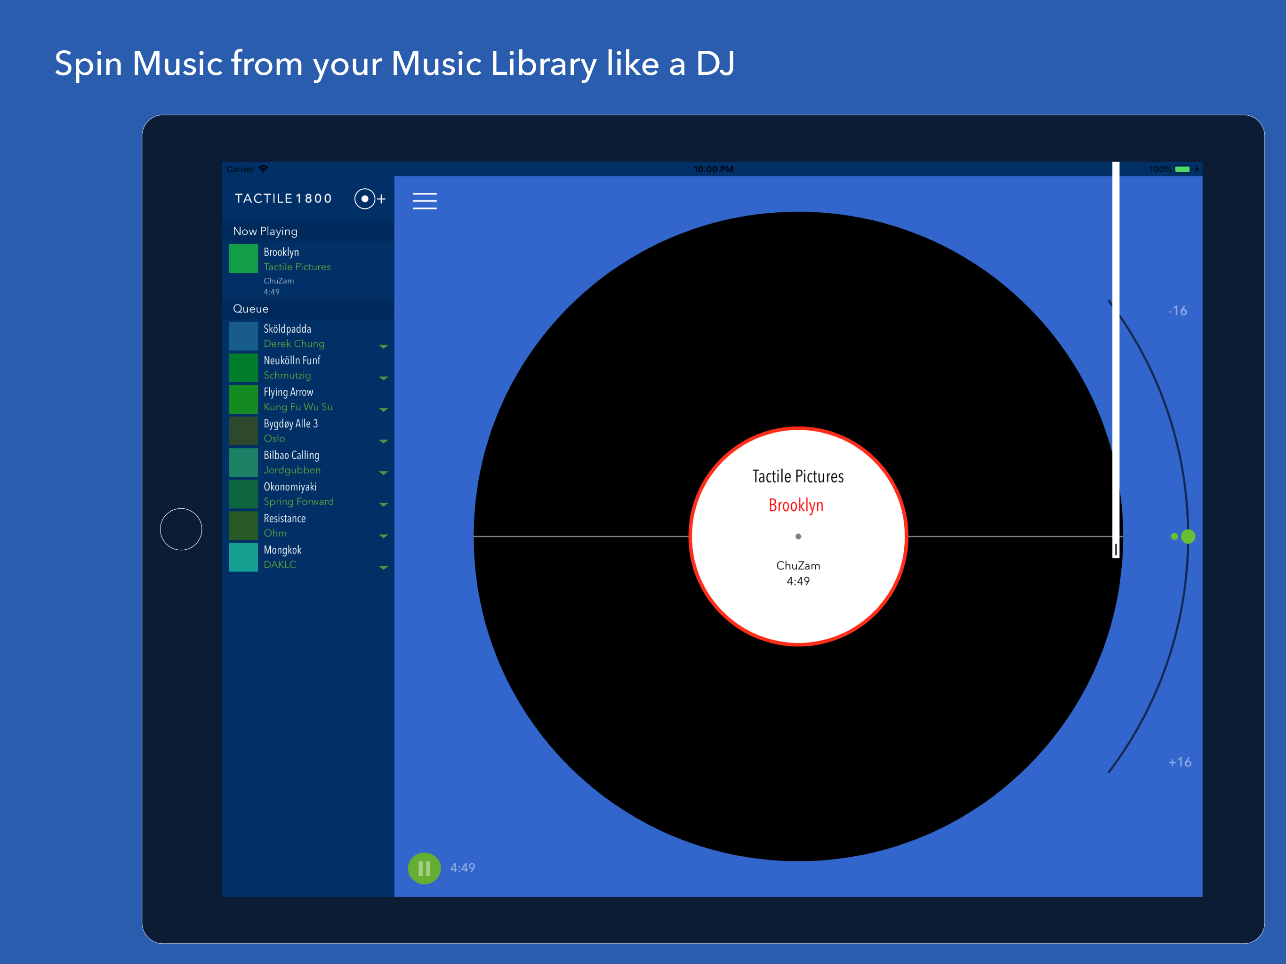
Task: Select the Resistance album art
Action: point(243,525)
